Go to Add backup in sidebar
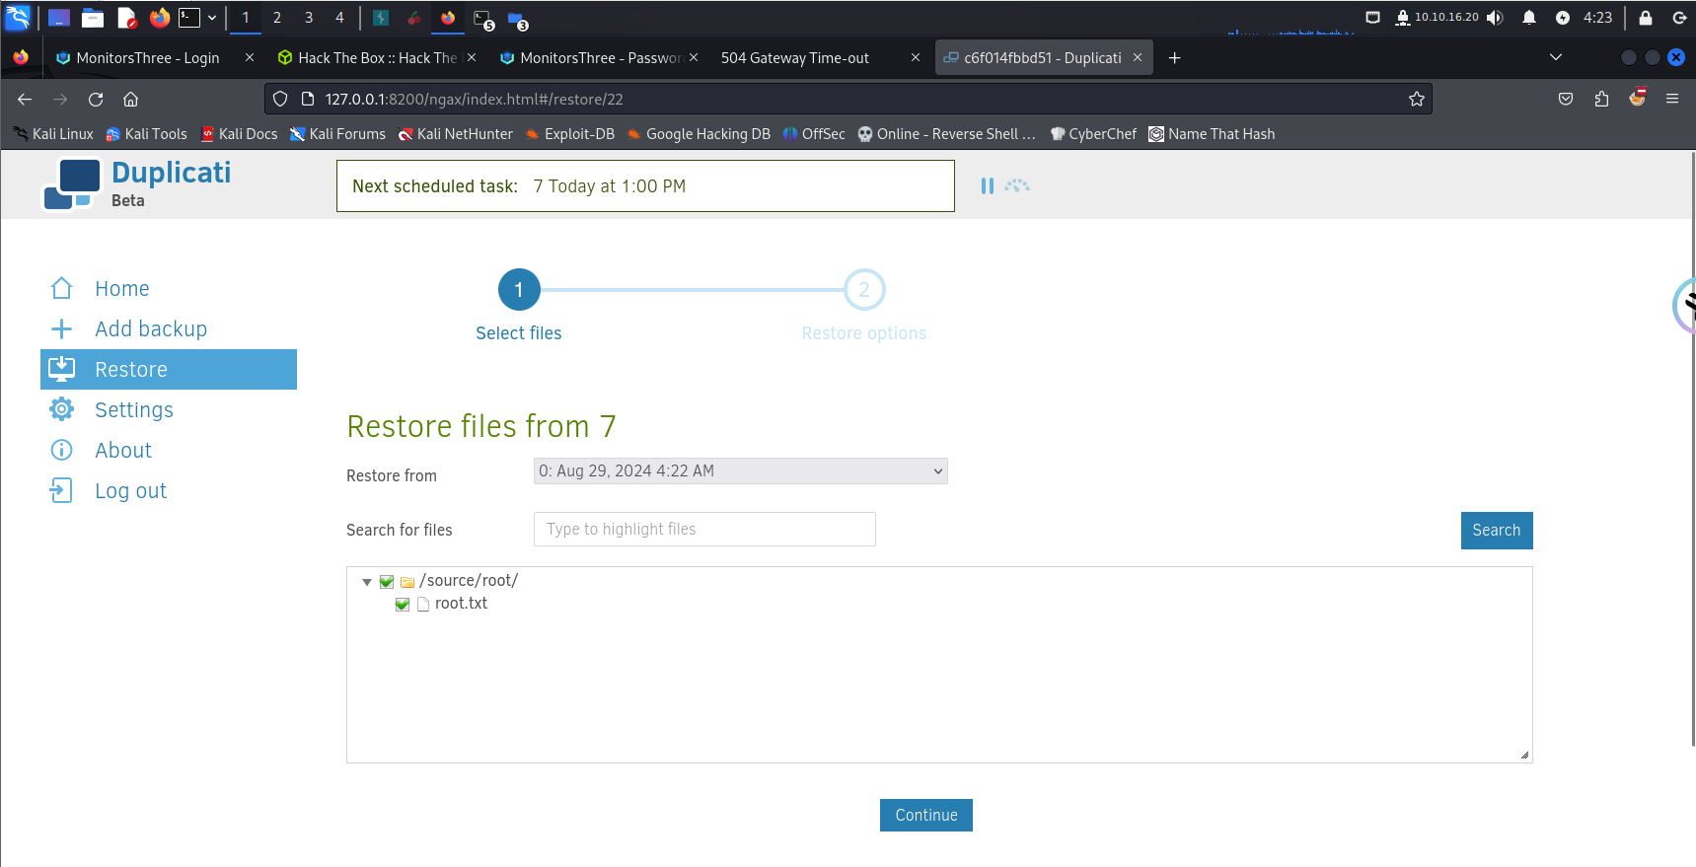This screenshot has width=1696, height=867. [x=150, y=329]
